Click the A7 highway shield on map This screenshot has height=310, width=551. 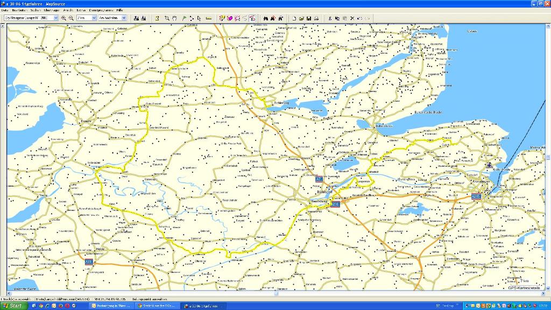click(319, 179)
